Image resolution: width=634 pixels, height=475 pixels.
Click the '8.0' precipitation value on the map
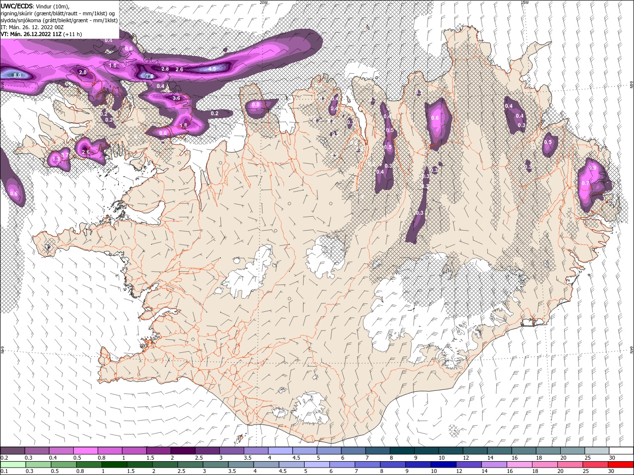[17, 75]
